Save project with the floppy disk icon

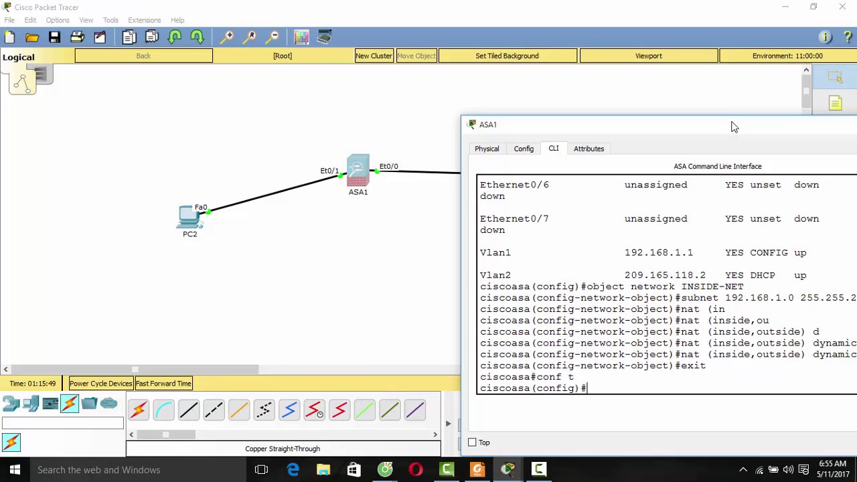pyautogui.click(x=54, y=37)
